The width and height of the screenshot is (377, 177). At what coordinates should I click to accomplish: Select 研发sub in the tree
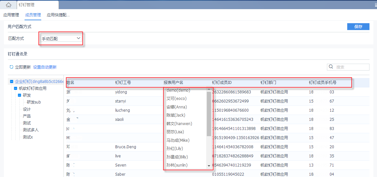(x=34, y=102)
